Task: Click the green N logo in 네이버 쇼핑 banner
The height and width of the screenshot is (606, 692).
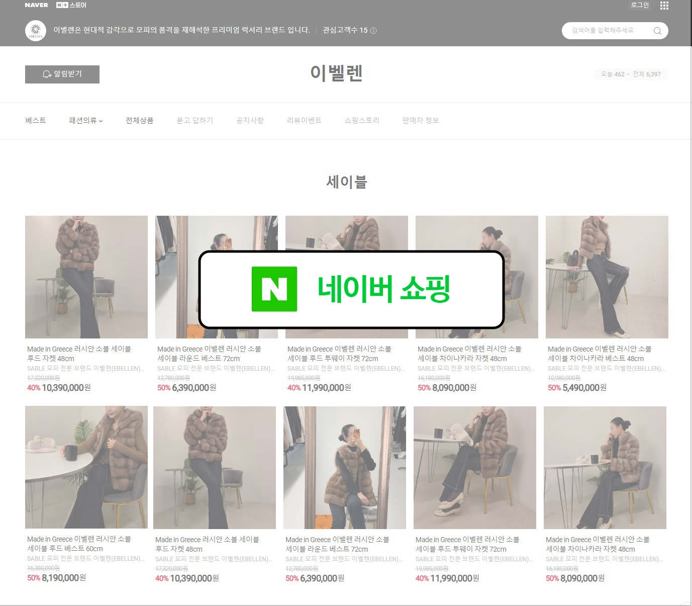Action: (x=274, y=289)
